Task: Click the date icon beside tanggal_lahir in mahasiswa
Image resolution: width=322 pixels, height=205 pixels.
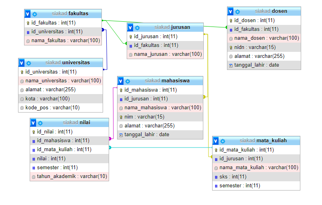Action: tap(121, 135)
